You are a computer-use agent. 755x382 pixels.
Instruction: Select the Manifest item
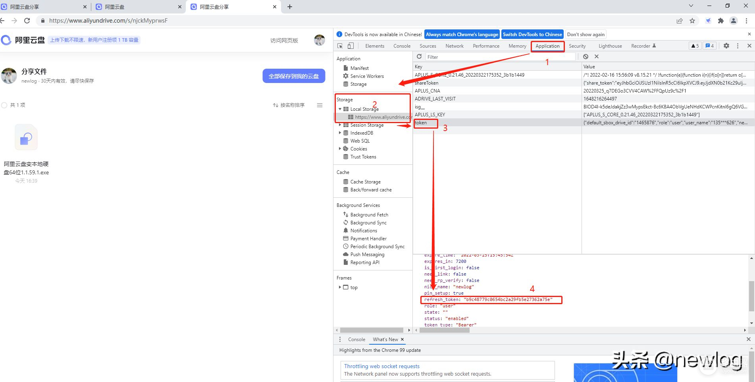coord(359,68)
